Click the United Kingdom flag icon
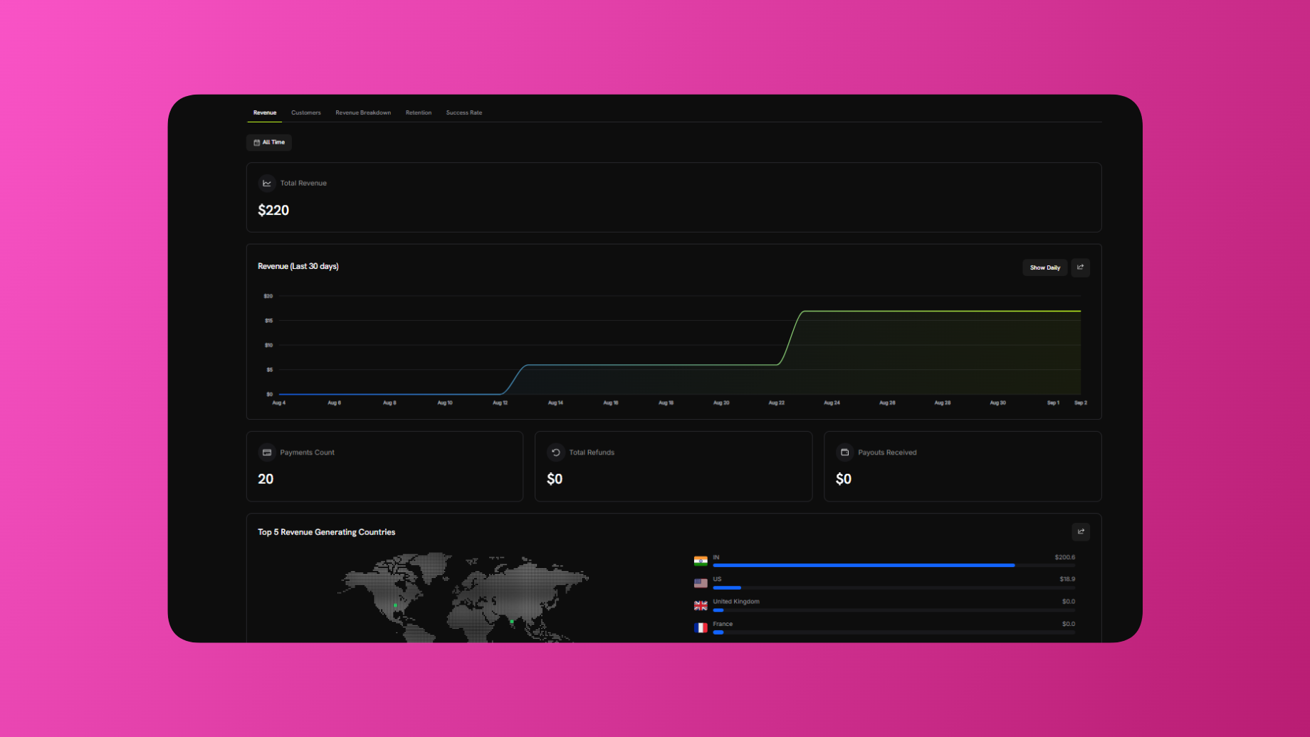 click(701, 605)
